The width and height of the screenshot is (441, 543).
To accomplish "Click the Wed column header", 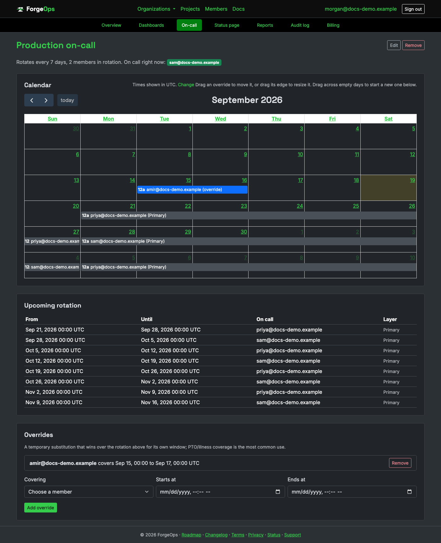I will pos(220,119).
